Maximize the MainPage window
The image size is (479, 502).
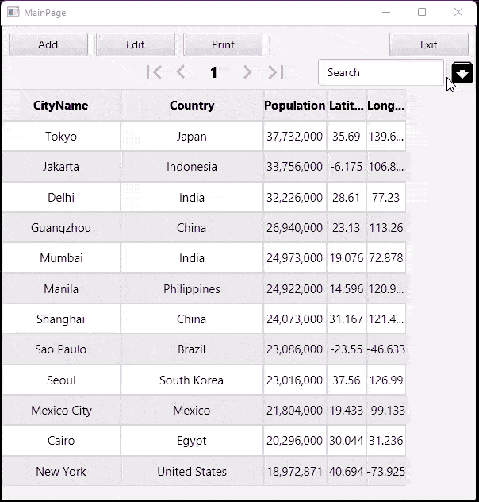point(422,12)
